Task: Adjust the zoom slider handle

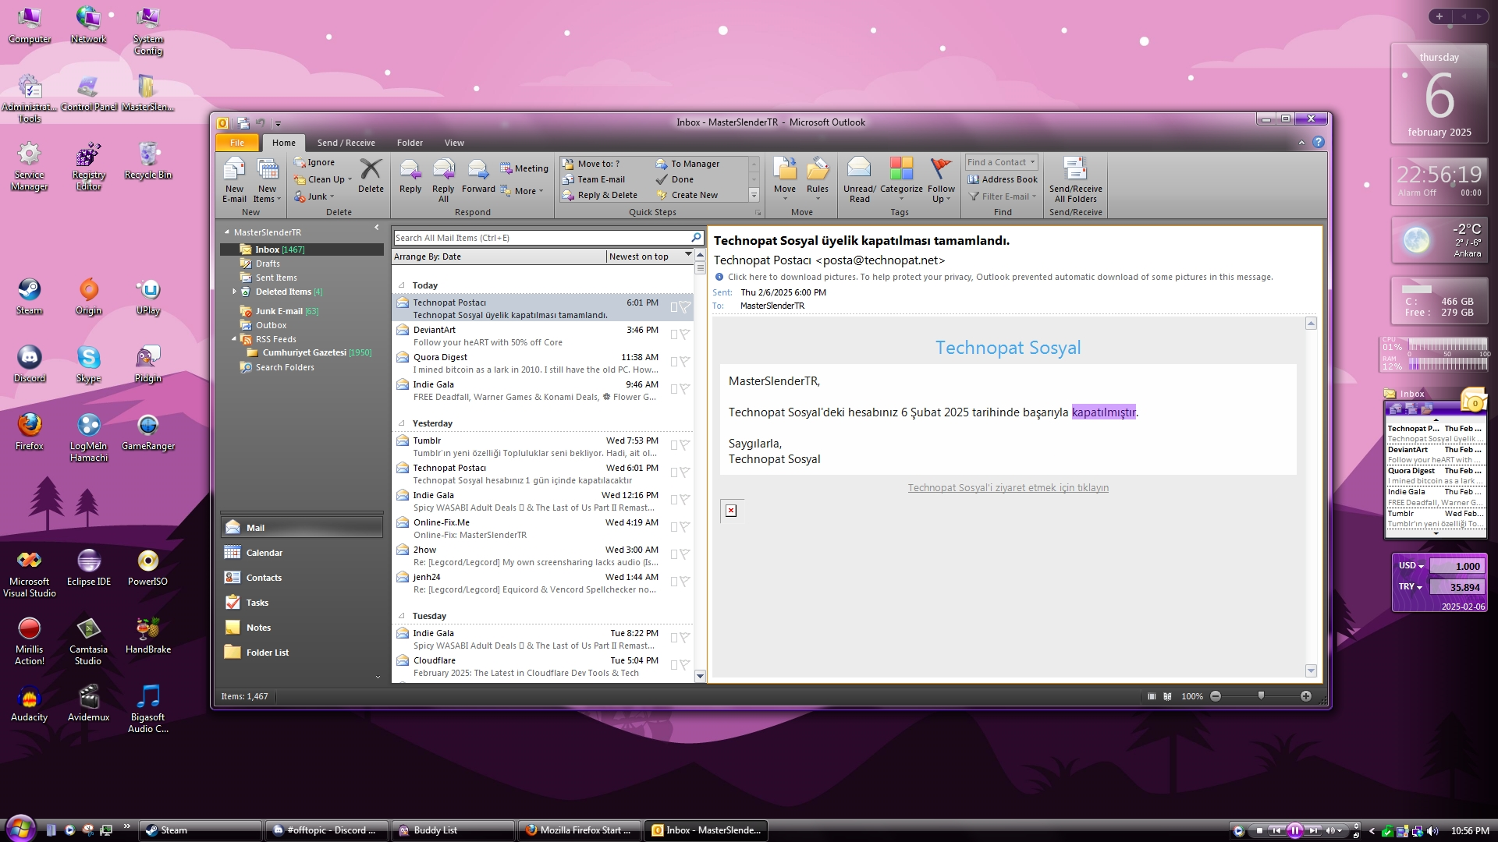Action: [1261, 695]
